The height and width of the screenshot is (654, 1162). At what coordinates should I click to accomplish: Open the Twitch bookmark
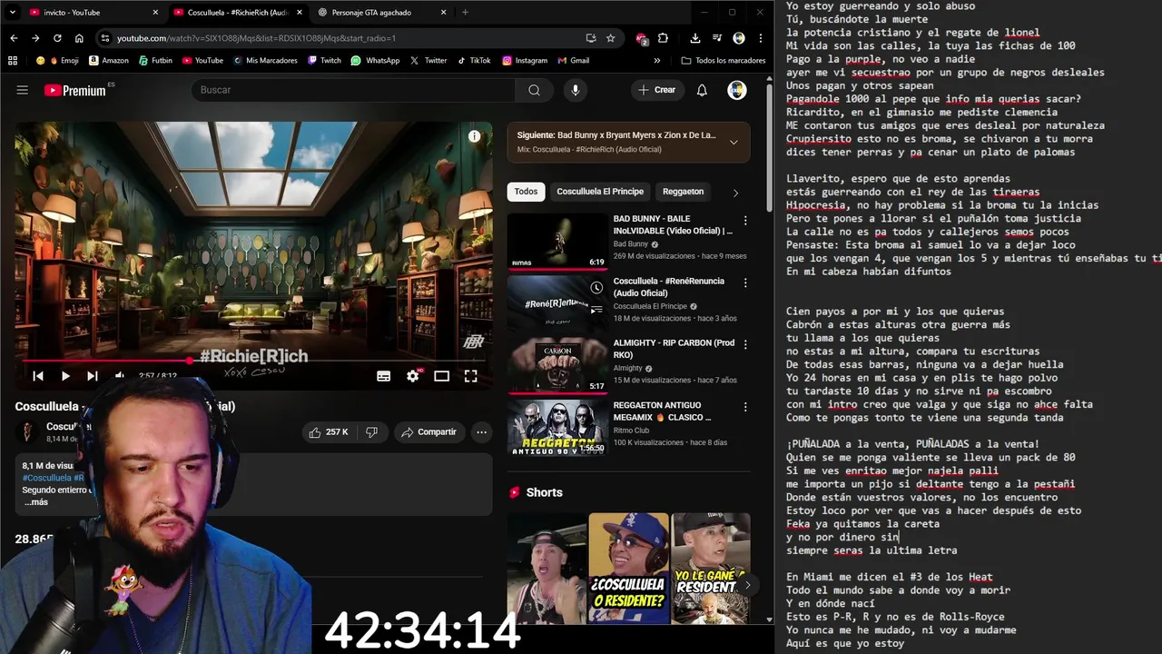pos(324,61)
